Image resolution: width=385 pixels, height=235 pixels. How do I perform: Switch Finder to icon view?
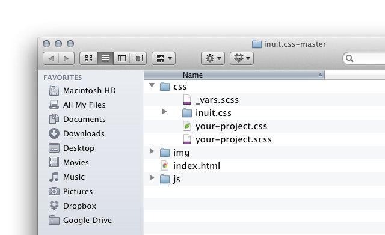88,58
